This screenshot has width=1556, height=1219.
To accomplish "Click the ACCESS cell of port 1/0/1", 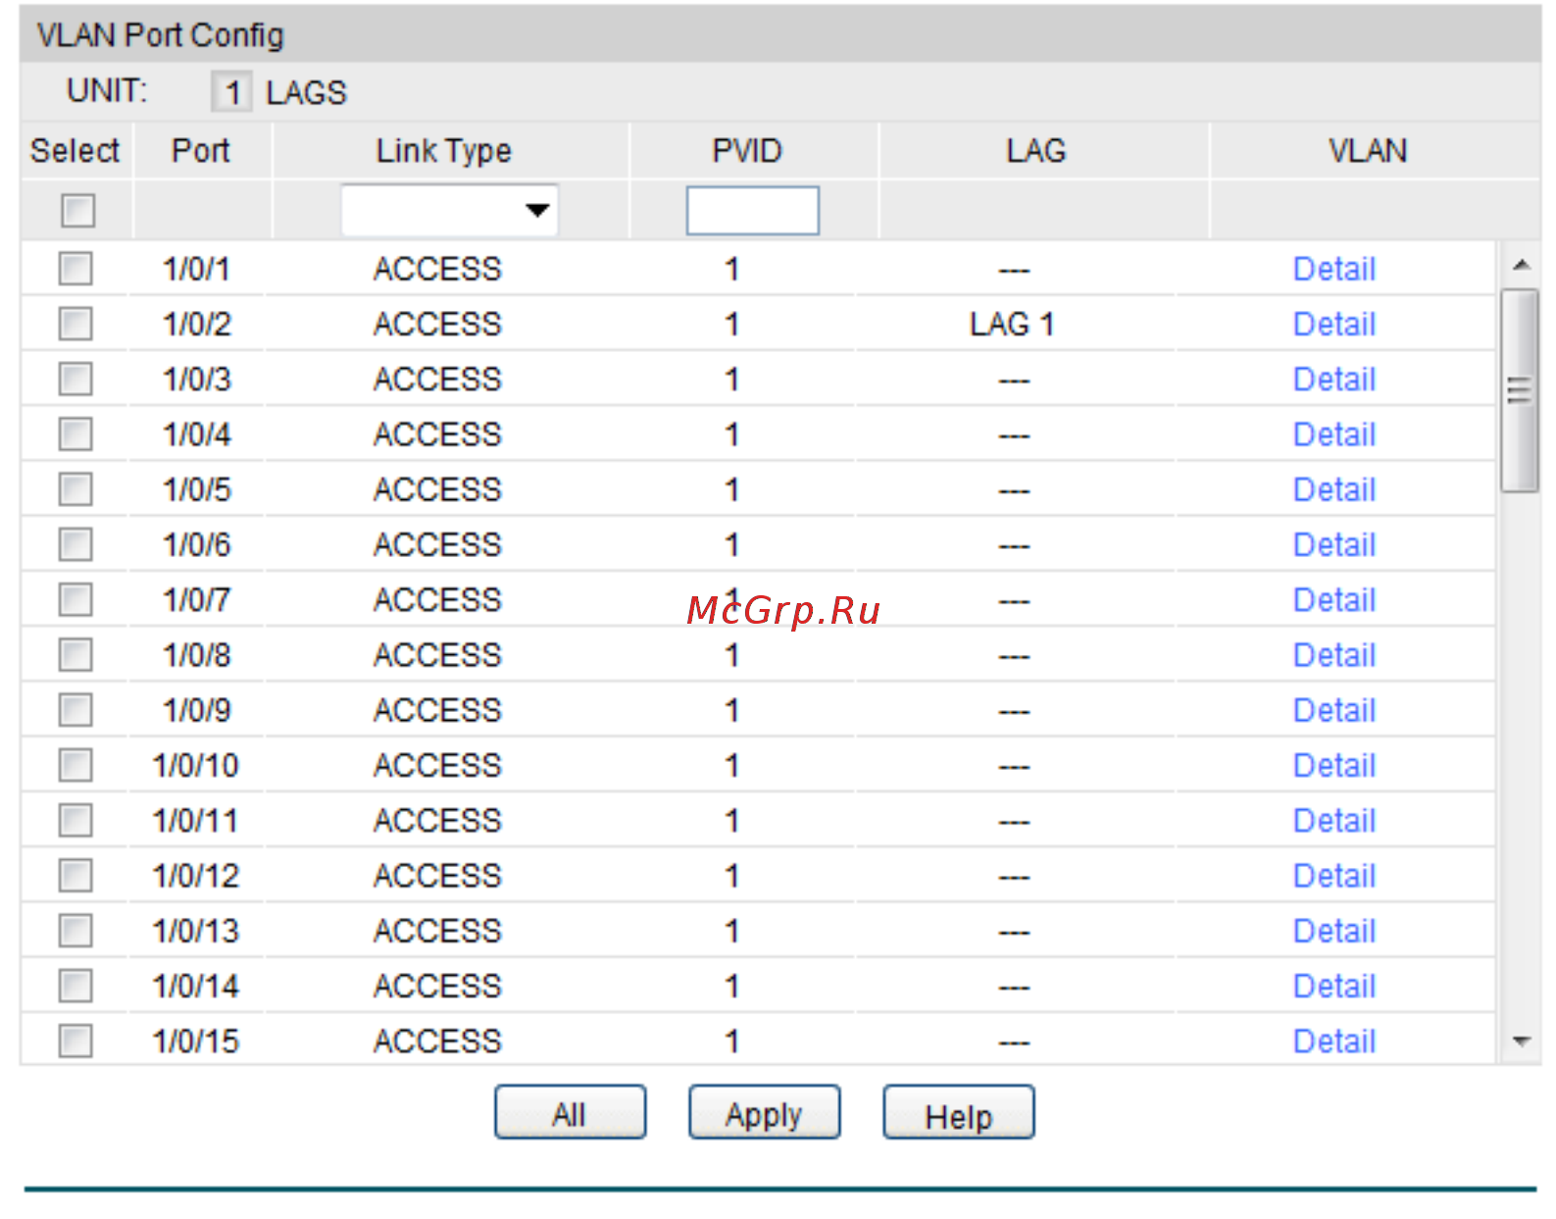I will 437,269.
